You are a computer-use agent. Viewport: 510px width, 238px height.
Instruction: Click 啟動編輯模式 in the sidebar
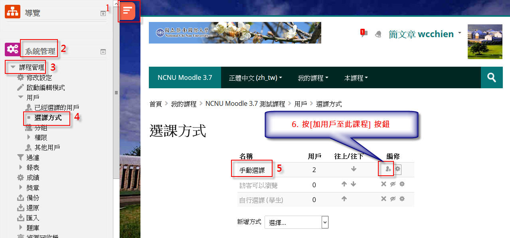pyautogui.click(x=45, y=87)
